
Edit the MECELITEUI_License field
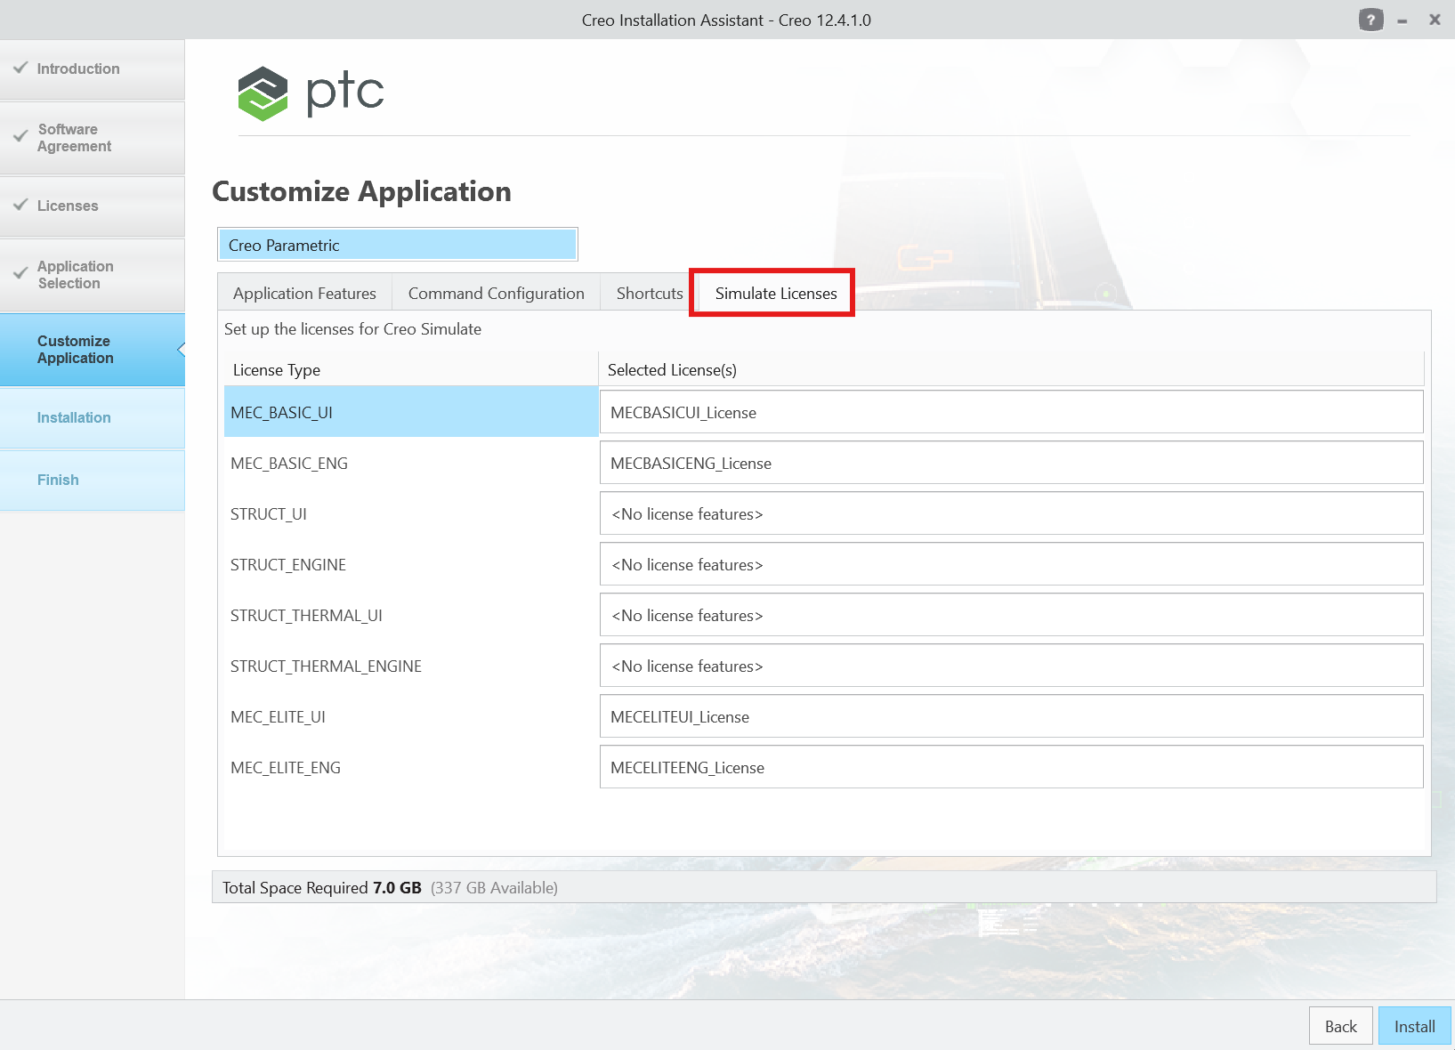1012,716
